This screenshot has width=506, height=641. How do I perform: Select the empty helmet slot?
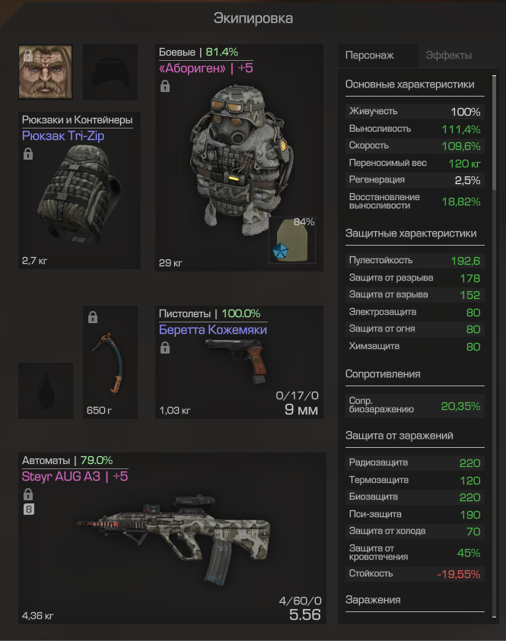pos(110,72)
